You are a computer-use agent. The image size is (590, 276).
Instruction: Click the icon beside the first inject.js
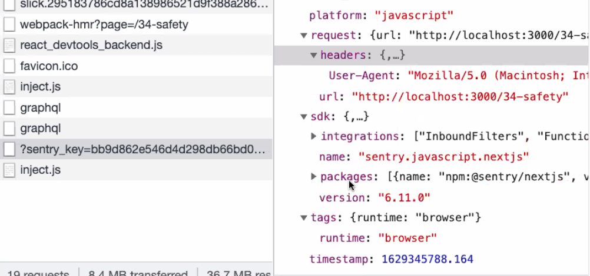click(x=9, y=87)
